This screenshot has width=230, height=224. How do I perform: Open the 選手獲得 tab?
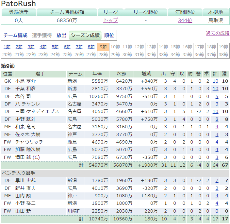(x=42, y=35)
